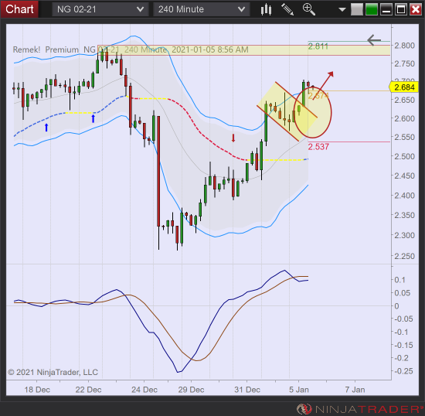This screenshot has width=425, height=416.
Task: Activate the zoom magnifier tool
Action: coord(309,9)
